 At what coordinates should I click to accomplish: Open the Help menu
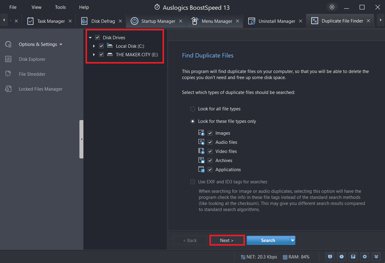pos(84,7)
